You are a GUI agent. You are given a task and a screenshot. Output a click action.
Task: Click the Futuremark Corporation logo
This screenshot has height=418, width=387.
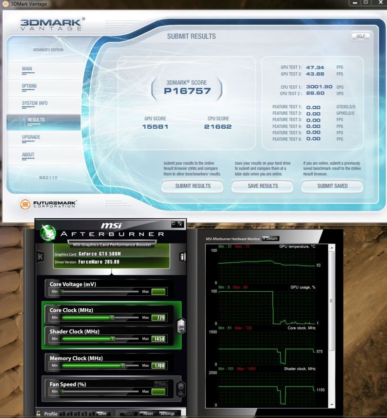coord(48,204)
